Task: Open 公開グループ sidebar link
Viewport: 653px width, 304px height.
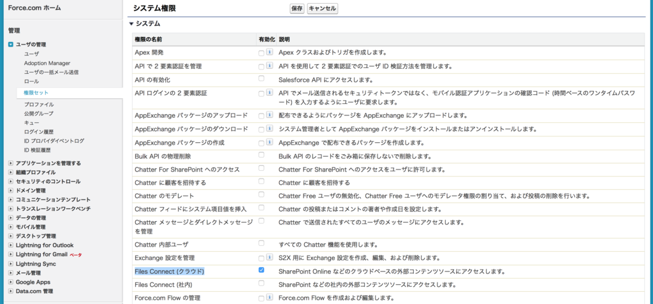Action: tap(39, 113)
